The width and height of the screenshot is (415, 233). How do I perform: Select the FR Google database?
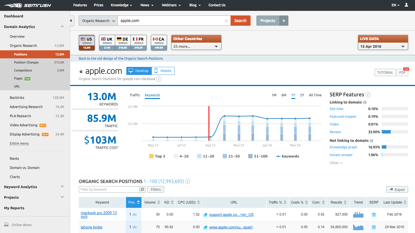139,43
